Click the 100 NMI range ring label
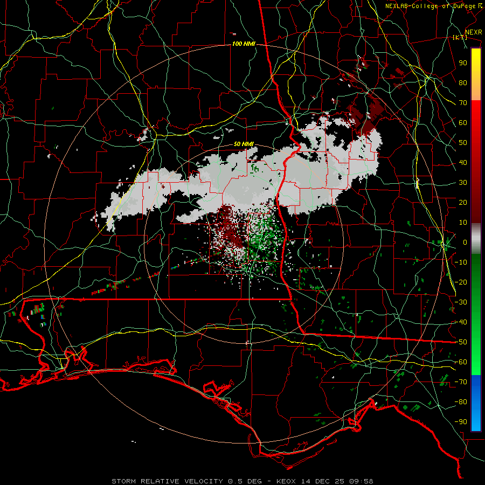Image resolution: width=485 pixels, height=485 pixels. [x=244, y=44]
